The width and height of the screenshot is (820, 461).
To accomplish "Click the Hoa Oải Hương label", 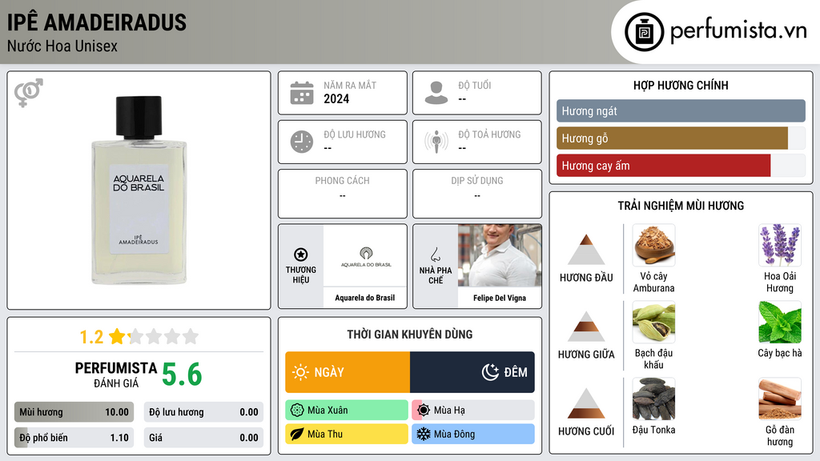I will click(x=780, y=283).
